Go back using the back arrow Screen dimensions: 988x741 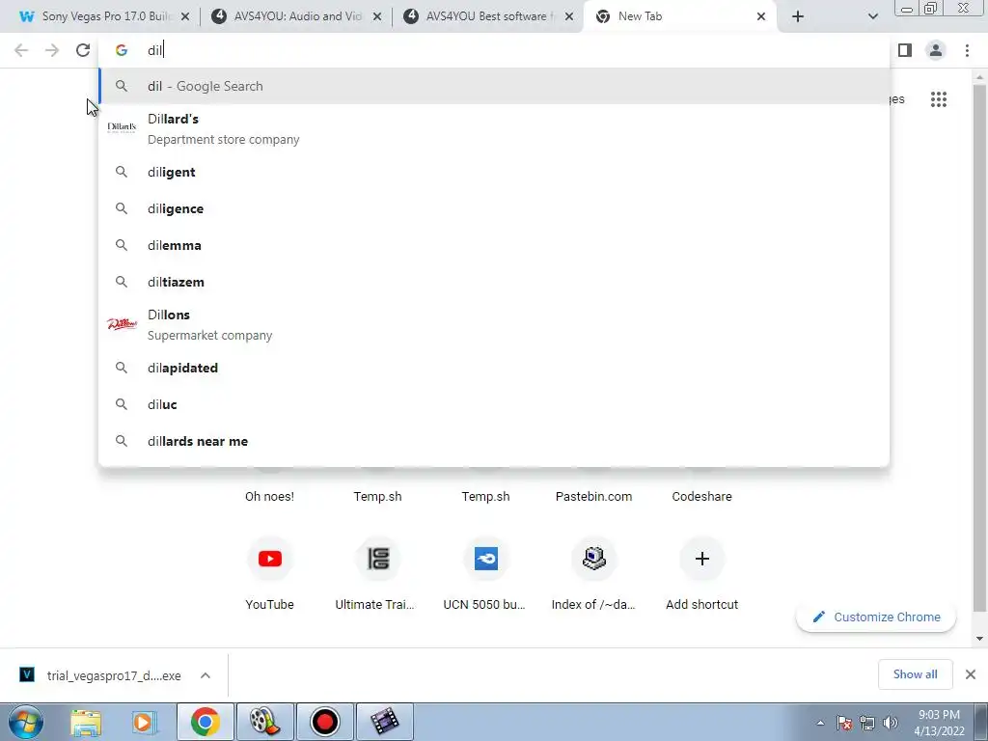(x=21, y=50)
